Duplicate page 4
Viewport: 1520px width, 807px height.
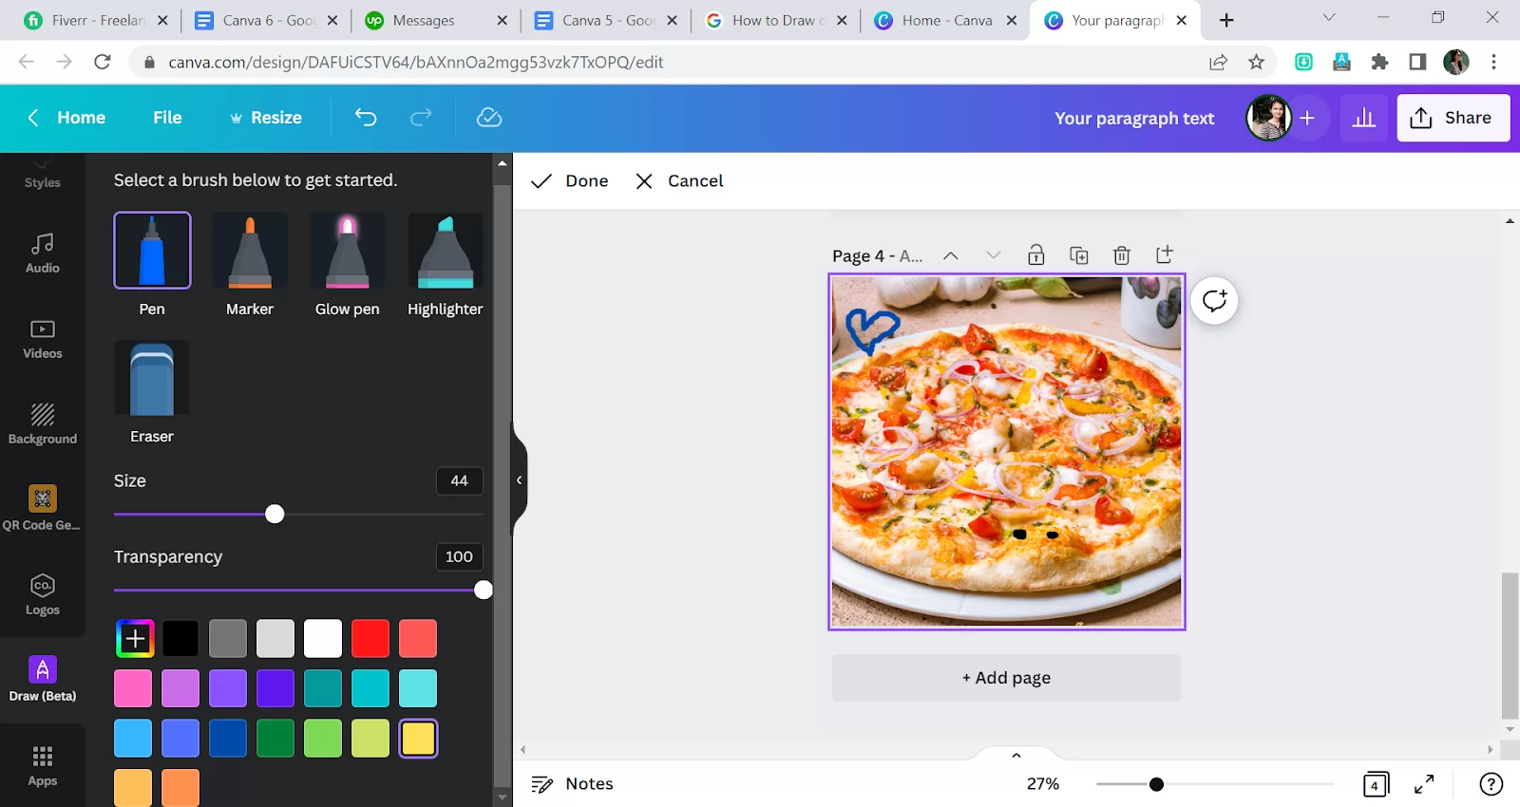coord(1079,254)
